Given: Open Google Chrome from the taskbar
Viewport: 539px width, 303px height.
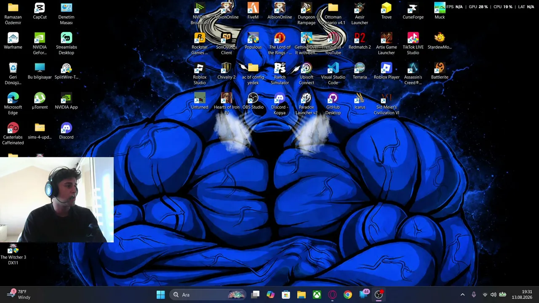Looking at the screenshot, I should (347, 295).
